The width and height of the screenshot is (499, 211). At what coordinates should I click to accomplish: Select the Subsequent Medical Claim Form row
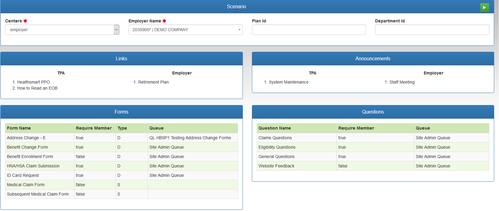point(38,194)
